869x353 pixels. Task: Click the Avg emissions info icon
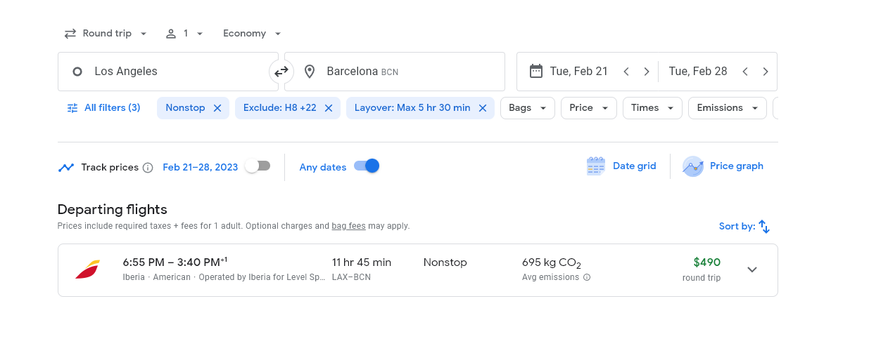[587, 277]
